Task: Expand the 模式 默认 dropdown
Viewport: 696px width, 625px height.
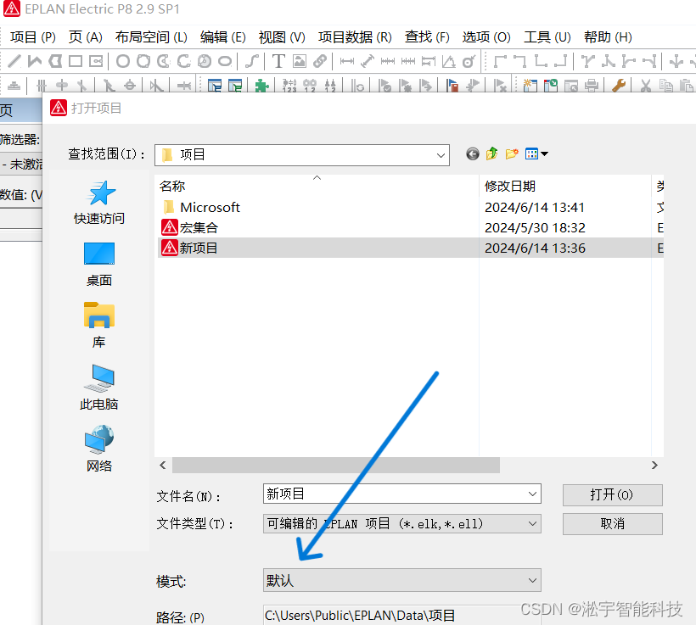Action: pos(532,580)
